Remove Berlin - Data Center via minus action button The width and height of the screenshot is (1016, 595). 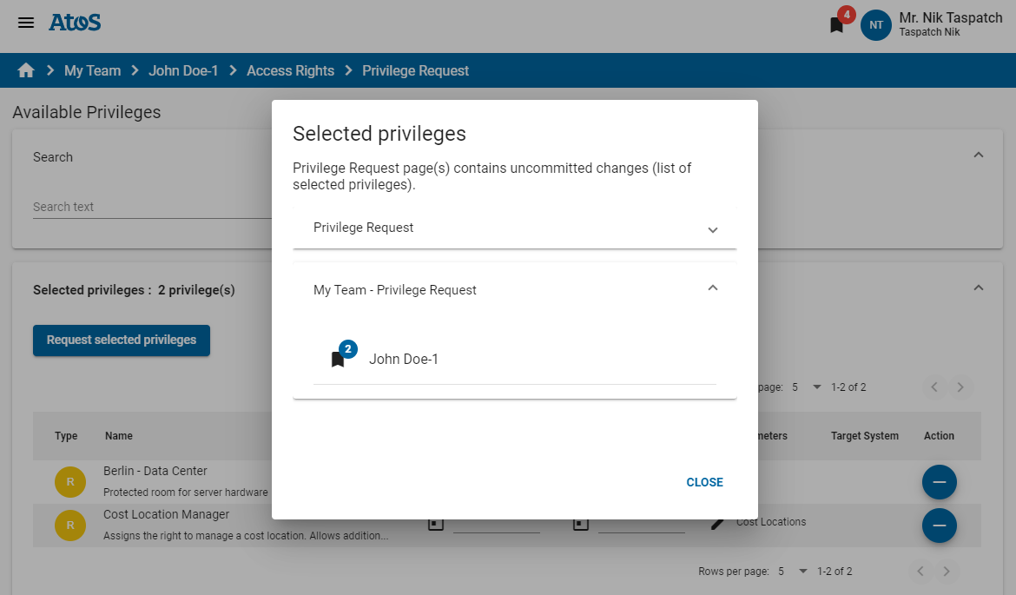pyautogui.click(x=939, y=481)
